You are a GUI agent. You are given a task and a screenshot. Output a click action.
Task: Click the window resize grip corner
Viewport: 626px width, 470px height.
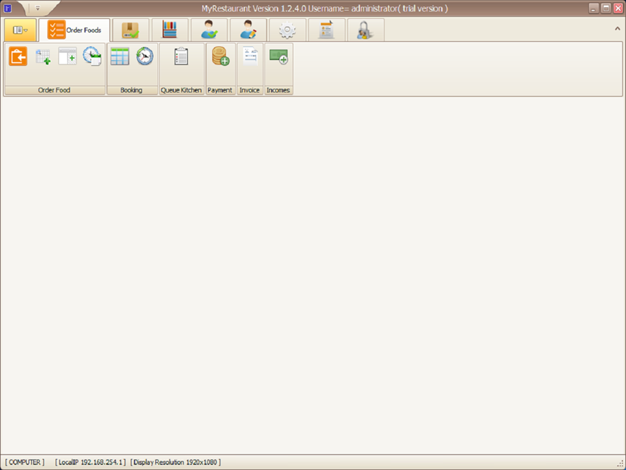[620, 463]
